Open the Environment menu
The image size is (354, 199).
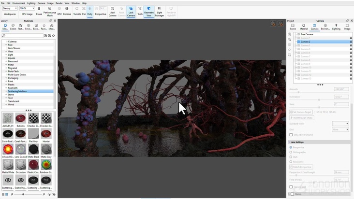coord(19,3)
